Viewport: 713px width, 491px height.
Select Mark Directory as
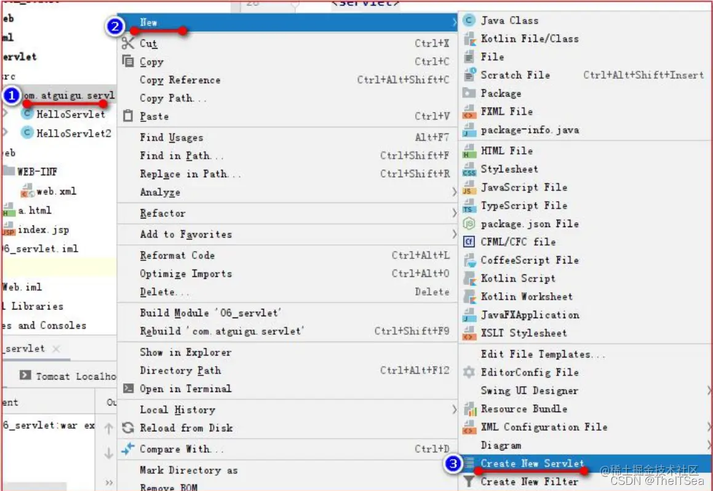[287, 470]
